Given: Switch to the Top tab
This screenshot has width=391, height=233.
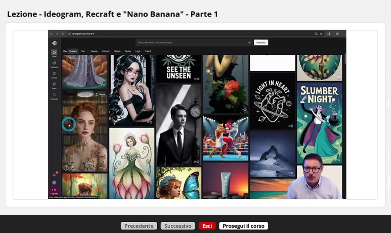Looking at the screenshot, I should coord(83,51).
